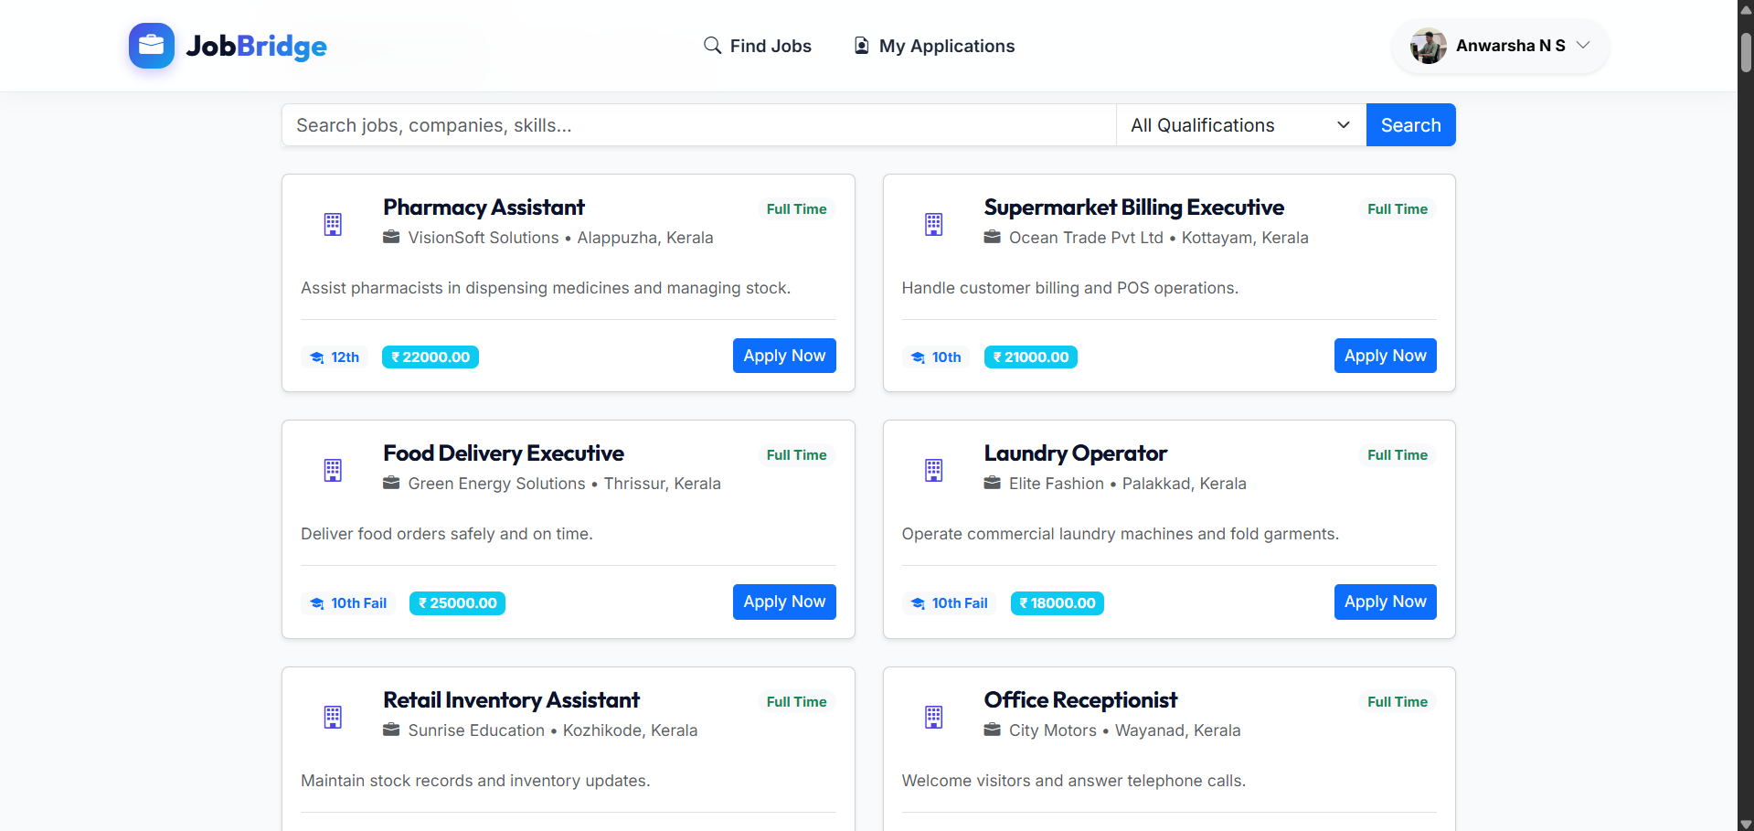Click the Sunrise Education • Kozhikode, Kerala text

(x=552, y=730)
